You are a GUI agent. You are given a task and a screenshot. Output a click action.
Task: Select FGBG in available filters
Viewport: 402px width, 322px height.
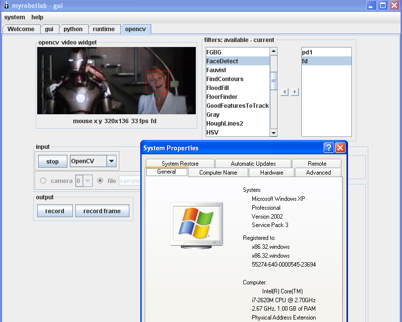[x=237, y=52]
